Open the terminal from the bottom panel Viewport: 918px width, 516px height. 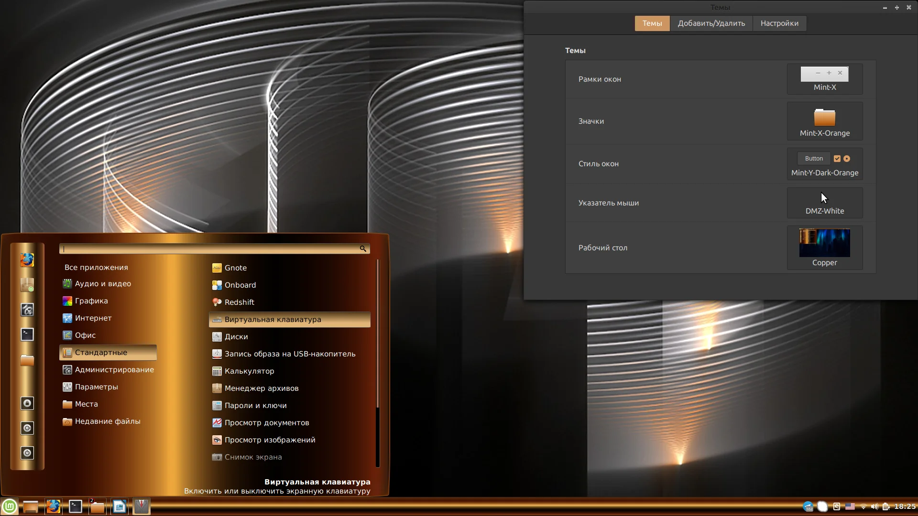coord(76,506)
